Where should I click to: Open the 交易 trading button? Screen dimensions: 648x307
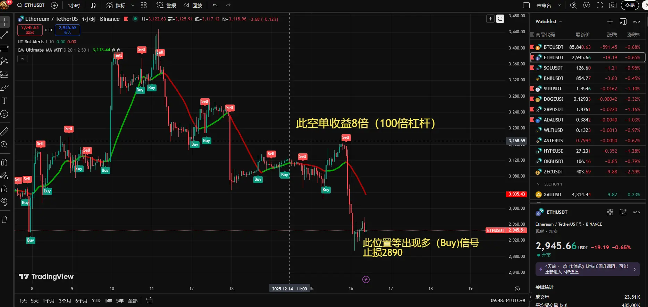tap(630, 5)
